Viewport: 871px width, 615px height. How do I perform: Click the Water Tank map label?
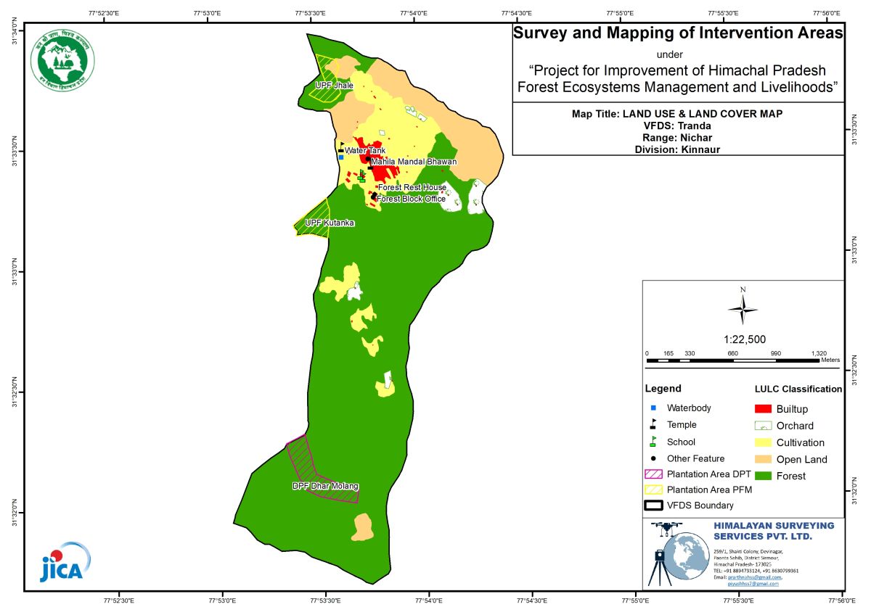point(365,150)
